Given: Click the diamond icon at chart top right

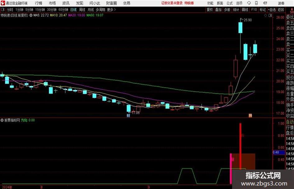Looking at the screenshot, I should [265, 16].
